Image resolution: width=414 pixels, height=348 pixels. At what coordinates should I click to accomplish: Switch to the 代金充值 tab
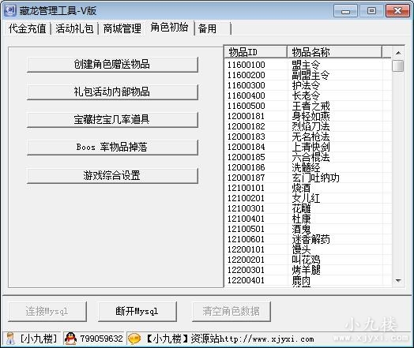[x=27, y=28]
